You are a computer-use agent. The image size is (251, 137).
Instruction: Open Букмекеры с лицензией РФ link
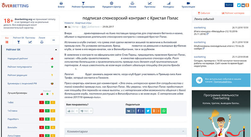point(22,83)
